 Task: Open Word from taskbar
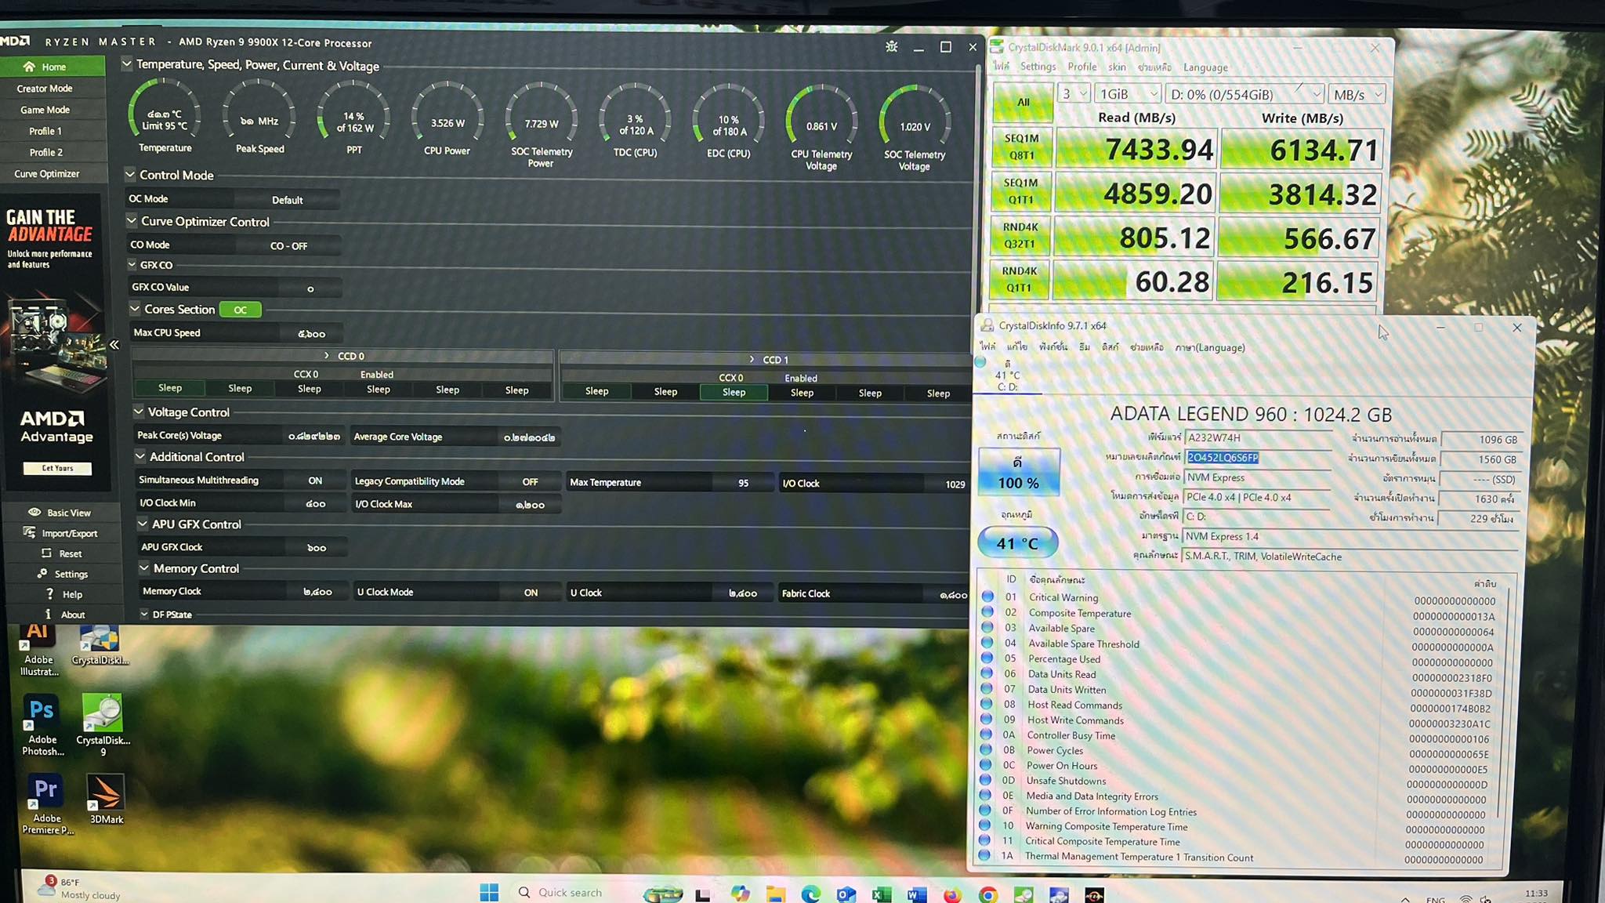point(916,894)
